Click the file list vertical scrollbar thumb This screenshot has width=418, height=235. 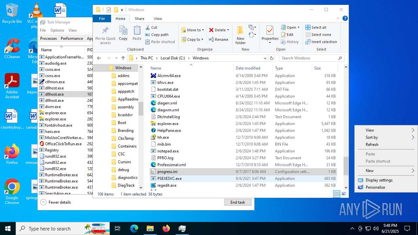pyautogui.click(x=346, y=166)
